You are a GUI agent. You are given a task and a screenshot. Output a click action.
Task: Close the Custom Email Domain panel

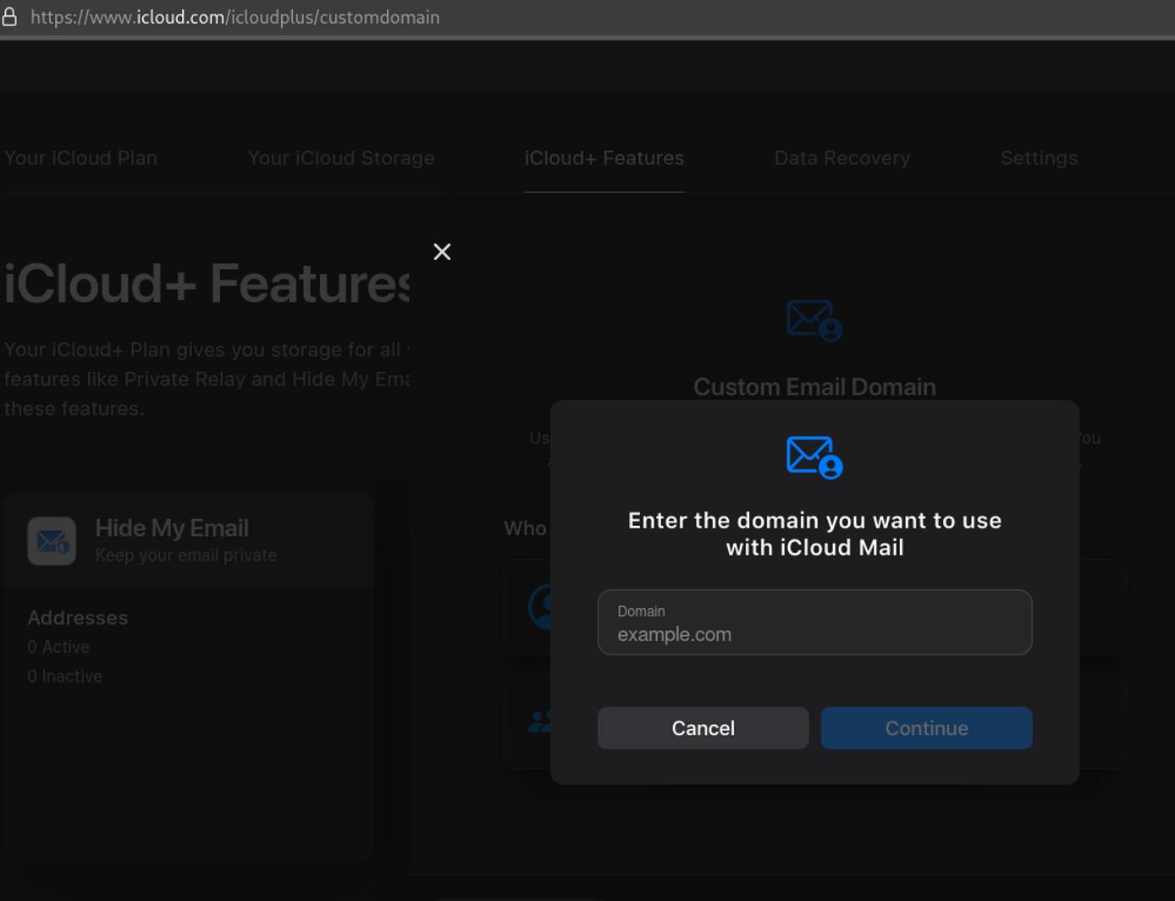click(x=442, y=252)
